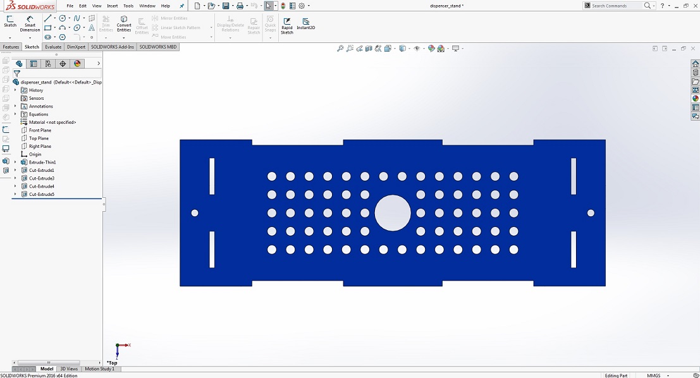The height and width of the screenshot is (378, 700).
Task: Expand the manager pane tabs arrow
Action: point(99,64)
